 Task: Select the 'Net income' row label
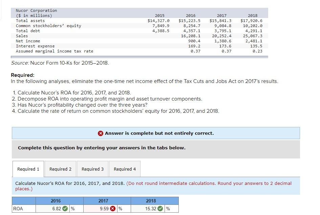28,41
